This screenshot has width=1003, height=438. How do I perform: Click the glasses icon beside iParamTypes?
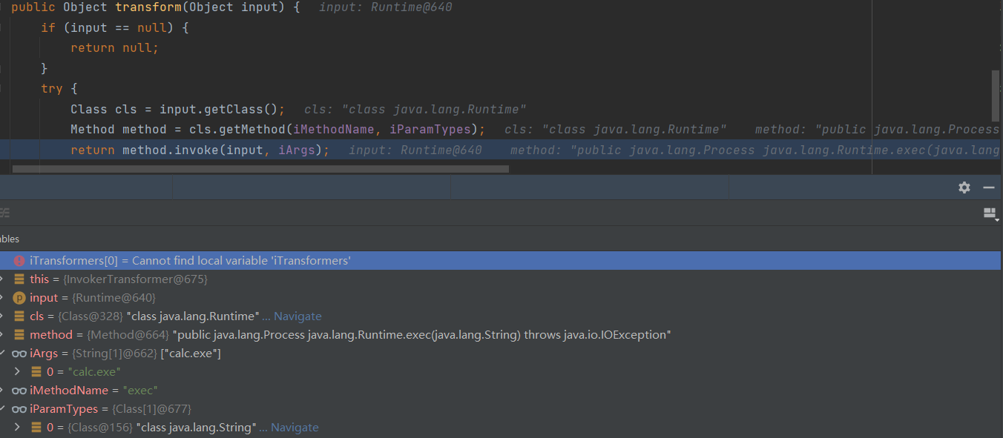19,409
